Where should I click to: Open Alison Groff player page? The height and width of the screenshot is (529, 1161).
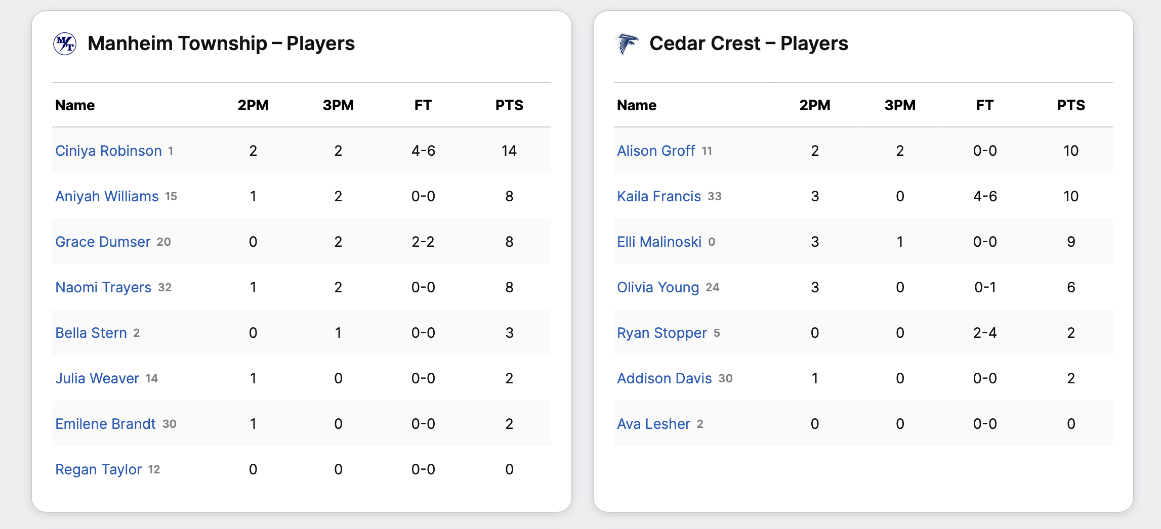[656, 151]
